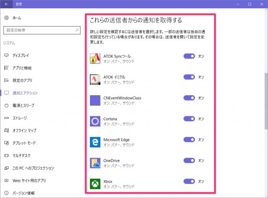Click the vertical scrollbar thumb
268x198 pixels.
[x=266, y=101]
